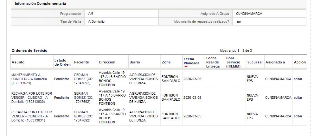Select RECARGA POR LOTE order 130313630

tap(32, 98)
